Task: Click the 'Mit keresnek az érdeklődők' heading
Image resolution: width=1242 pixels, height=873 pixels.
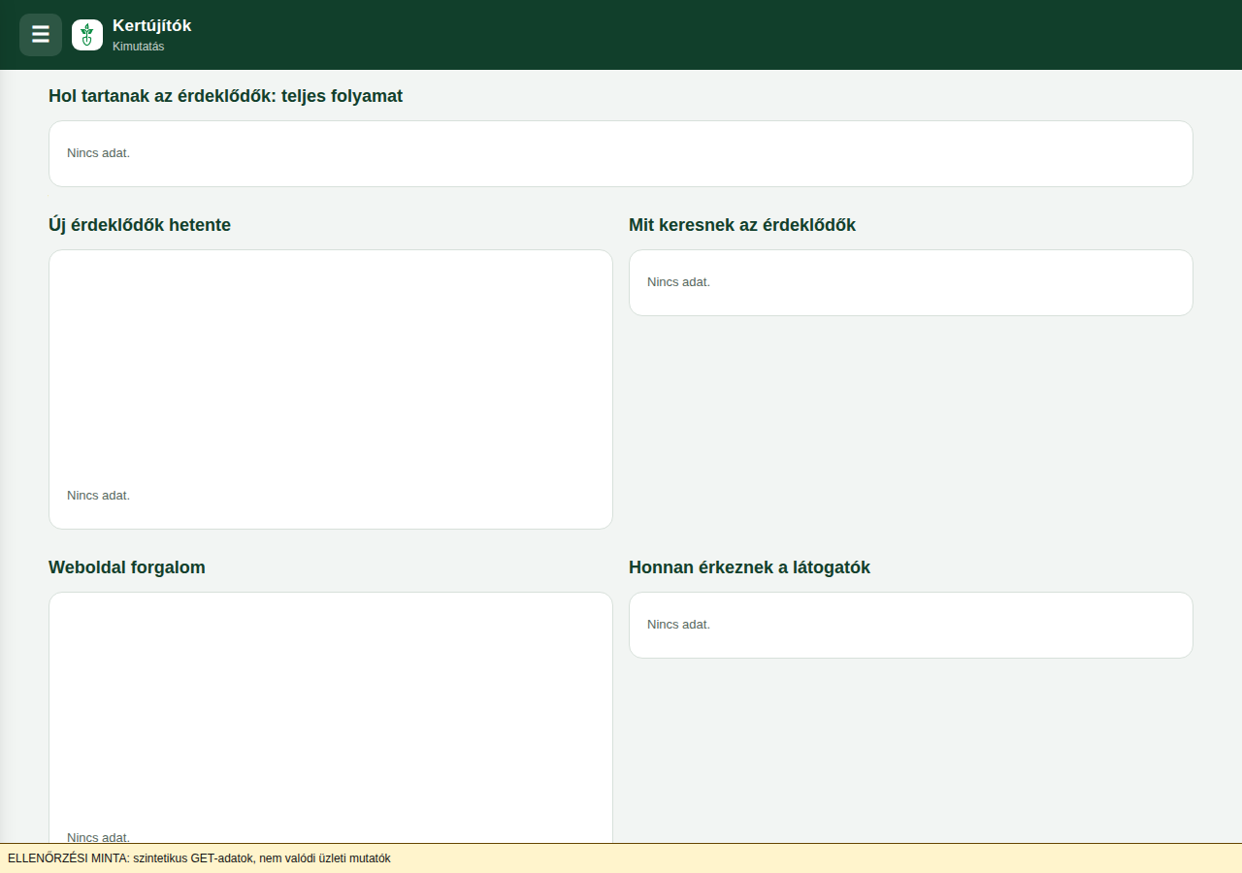Action: (x=742, y=225)
